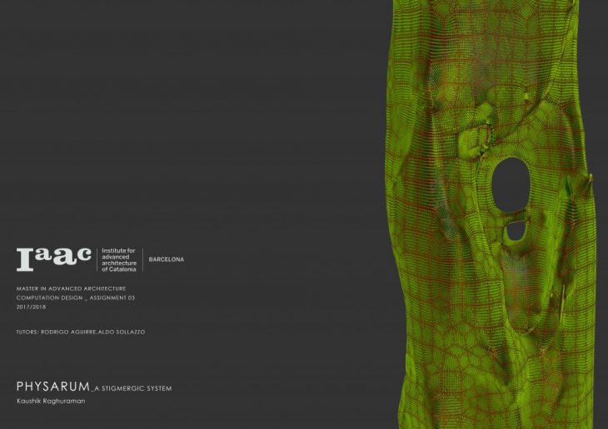Click the vertical divider right of the IAAC logo
608x429 pixels.
[x=97, y=259]
